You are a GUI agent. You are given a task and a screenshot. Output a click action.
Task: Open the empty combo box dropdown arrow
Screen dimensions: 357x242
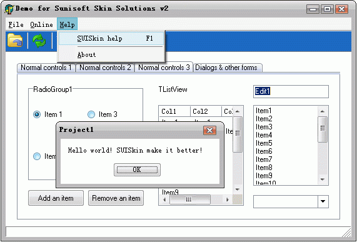[323, 201]
